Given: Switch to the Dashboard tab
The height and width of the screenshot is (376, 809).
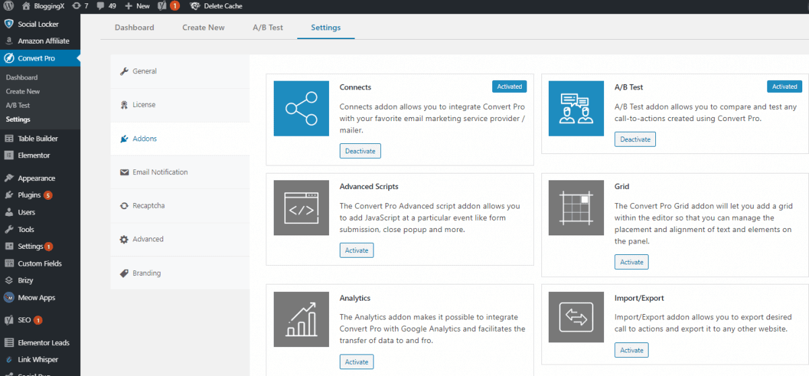Looking at the screenshot, I should tap(134, 28).
